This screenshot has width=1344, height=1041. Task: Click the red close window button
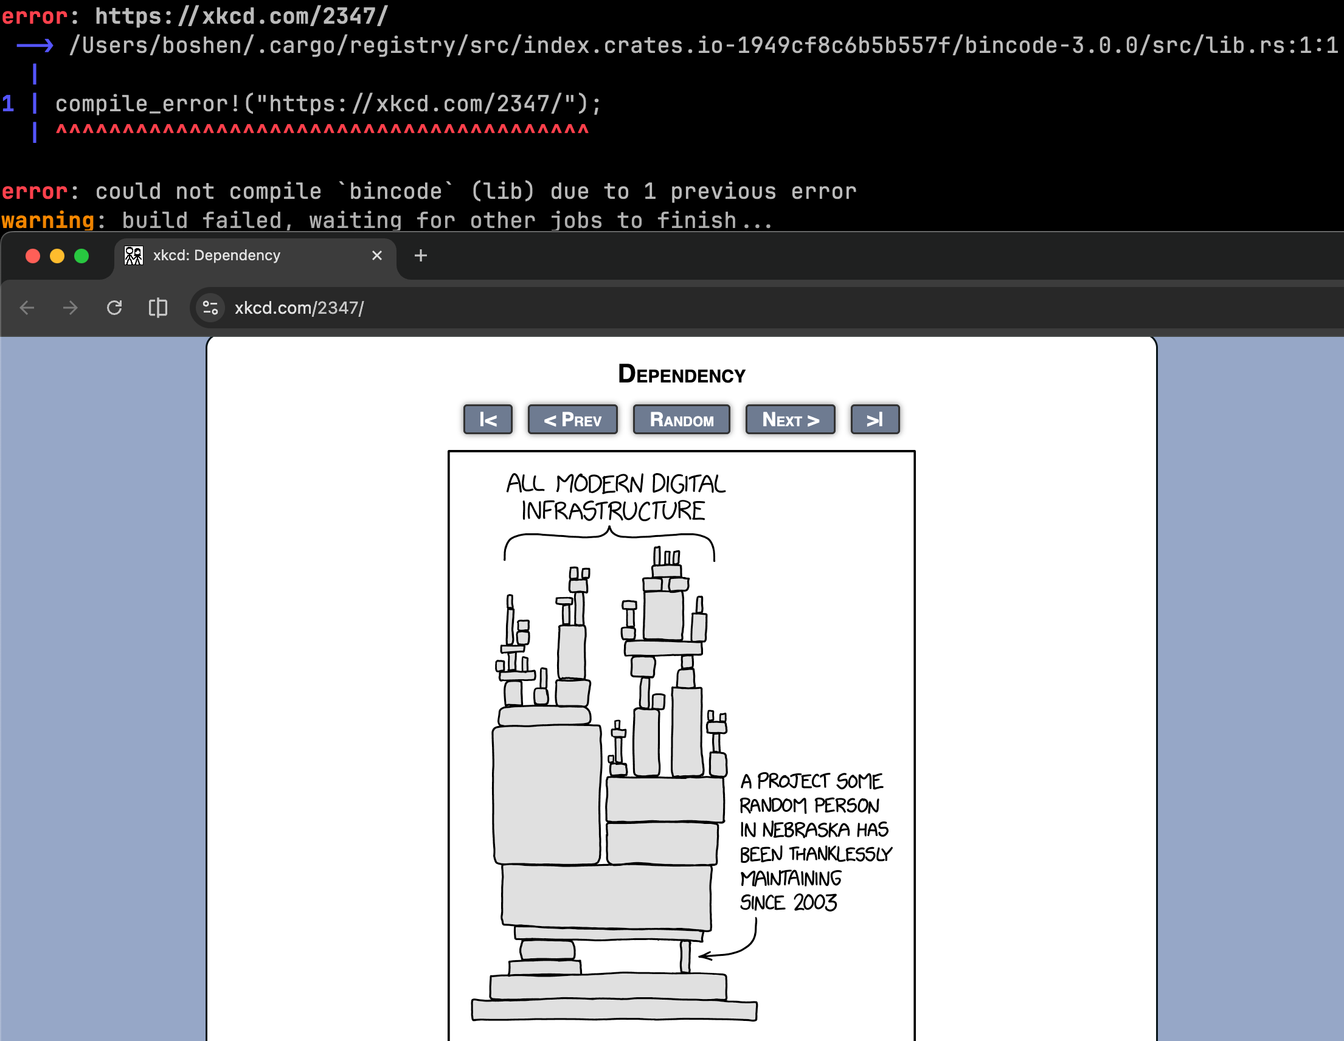tap(33, 256)
